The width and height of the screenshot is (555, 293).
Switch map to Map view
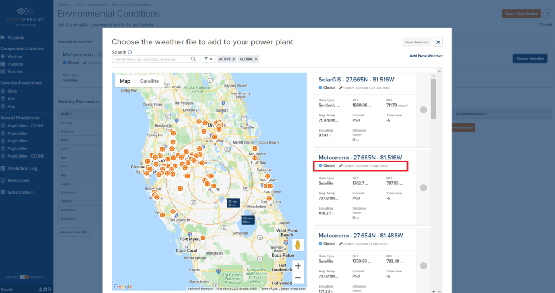(x=125, y=81)
